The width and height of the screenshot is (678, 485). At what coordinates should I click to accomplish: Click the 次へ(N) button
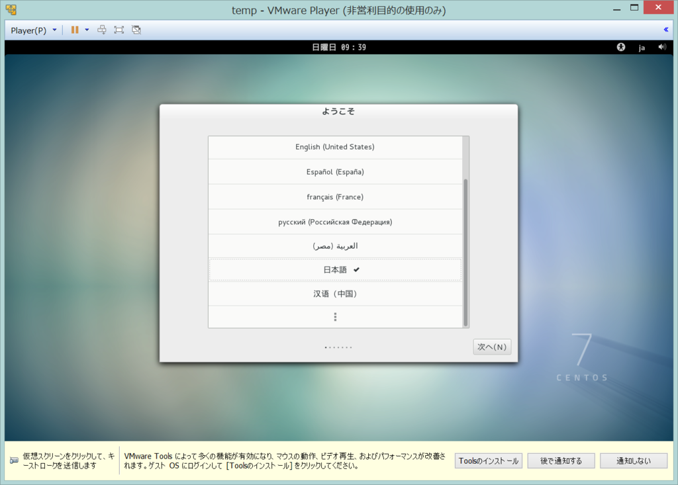492,347
